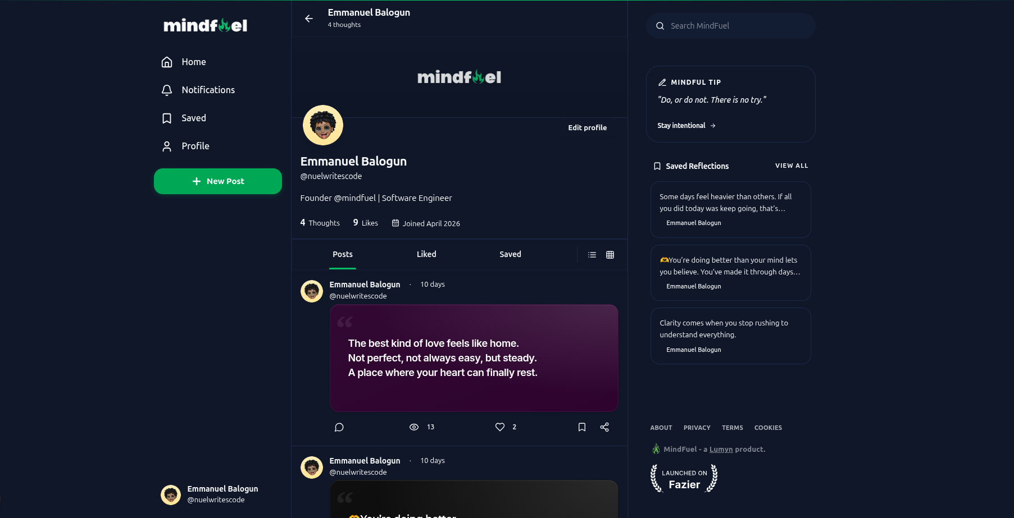Follow the Lumyn link in the footer
This screenshot has height=518, width=1014.
(721, 449)
